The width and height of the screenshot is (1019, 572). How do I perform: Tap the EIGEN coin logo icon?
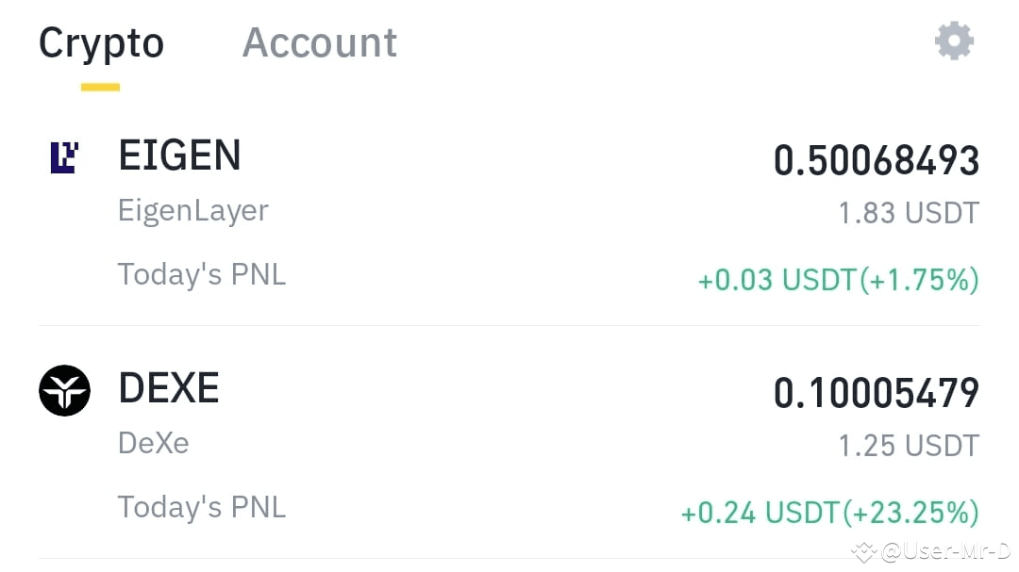(64, 157)
